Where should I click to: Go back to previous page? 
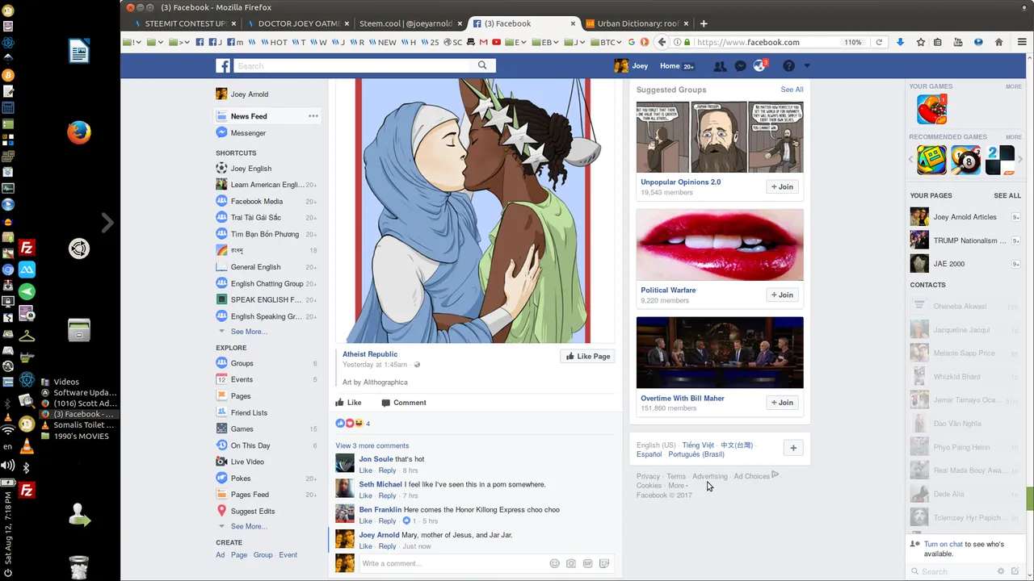click(662, 42)
